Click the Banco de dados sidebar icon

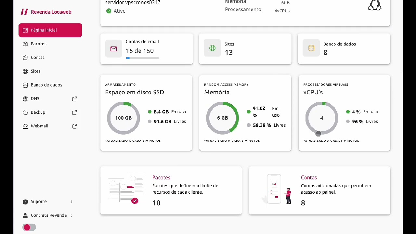pos(25,85)
